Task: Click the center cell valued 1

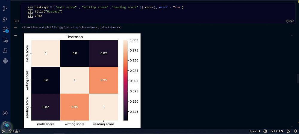Action: [74, 80]
